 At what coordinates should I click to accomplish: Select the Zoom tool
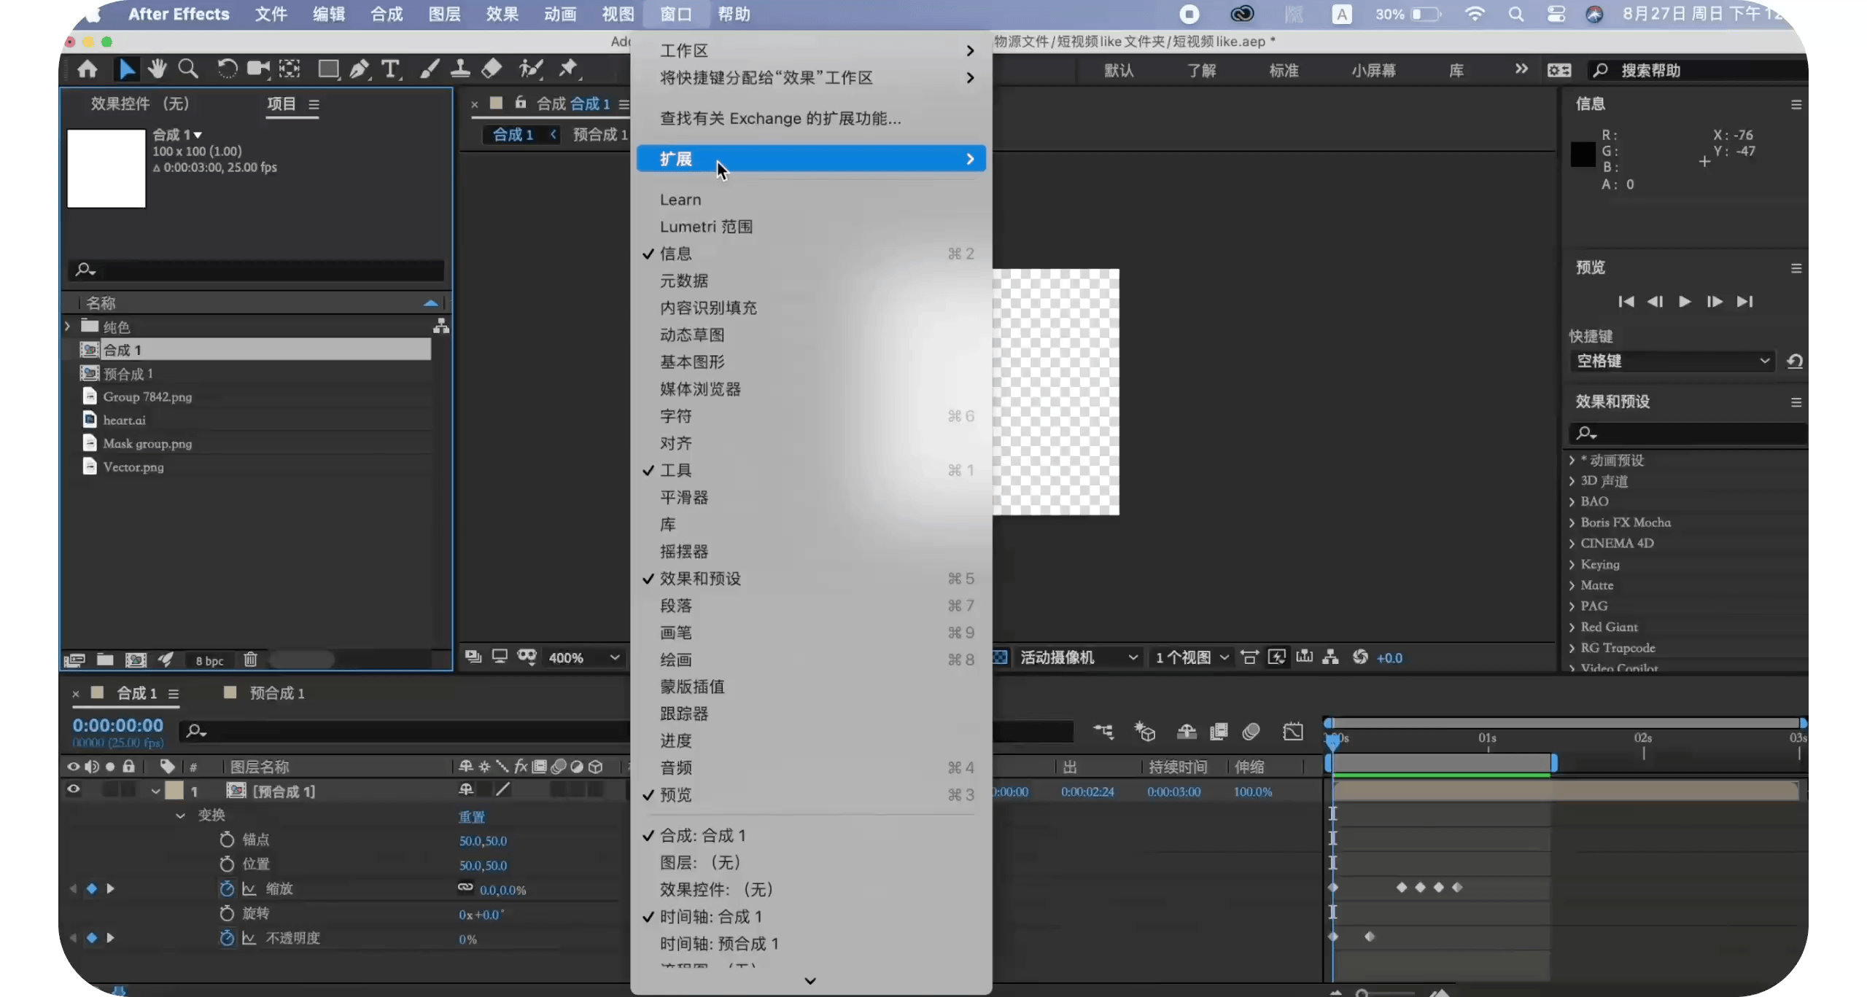(189, 69)
